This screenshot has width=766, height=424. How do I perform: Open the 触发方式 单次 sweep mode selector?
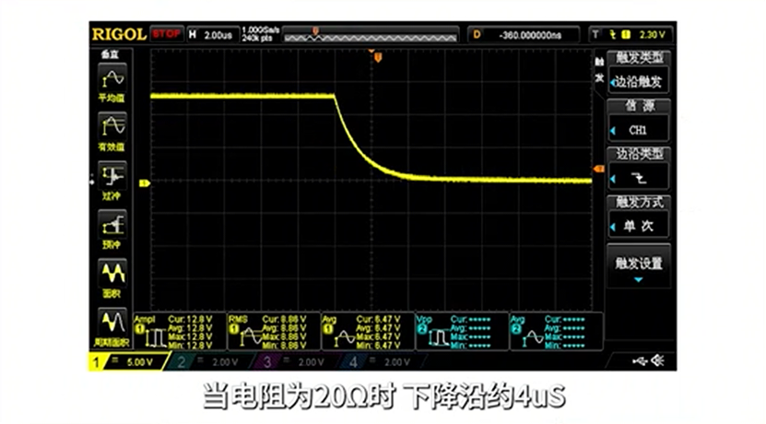(x=639, y=217)
